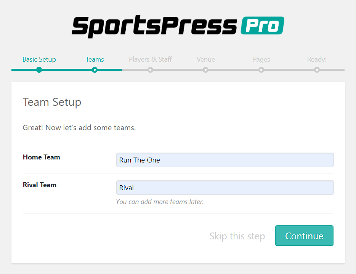Viewport: 356px width, 274px height.
Task: Focus the Rival Team input field
Action: pyautogui.click(x=225, y=188)
